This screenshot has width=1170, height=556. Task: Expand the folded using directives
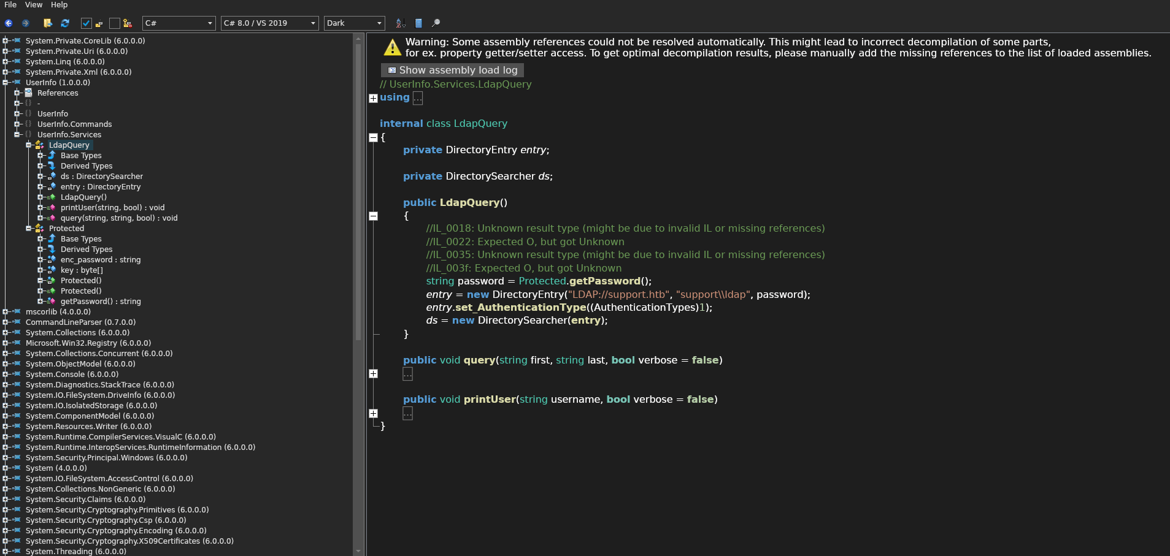click(373, 98)
